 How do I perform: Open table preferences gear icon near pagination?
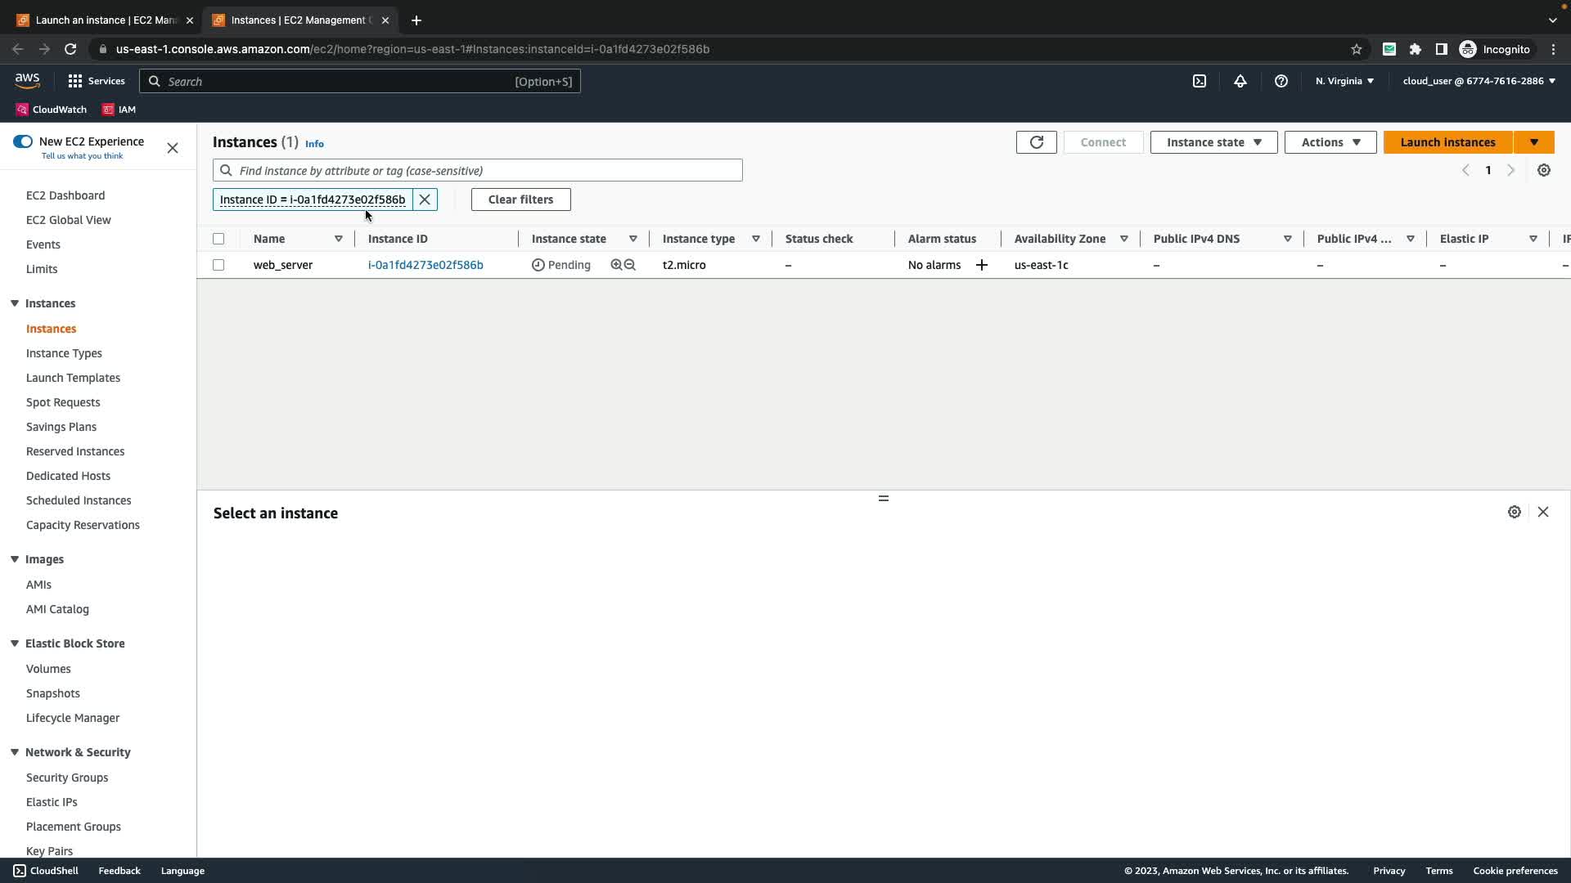pos(1544,170)
